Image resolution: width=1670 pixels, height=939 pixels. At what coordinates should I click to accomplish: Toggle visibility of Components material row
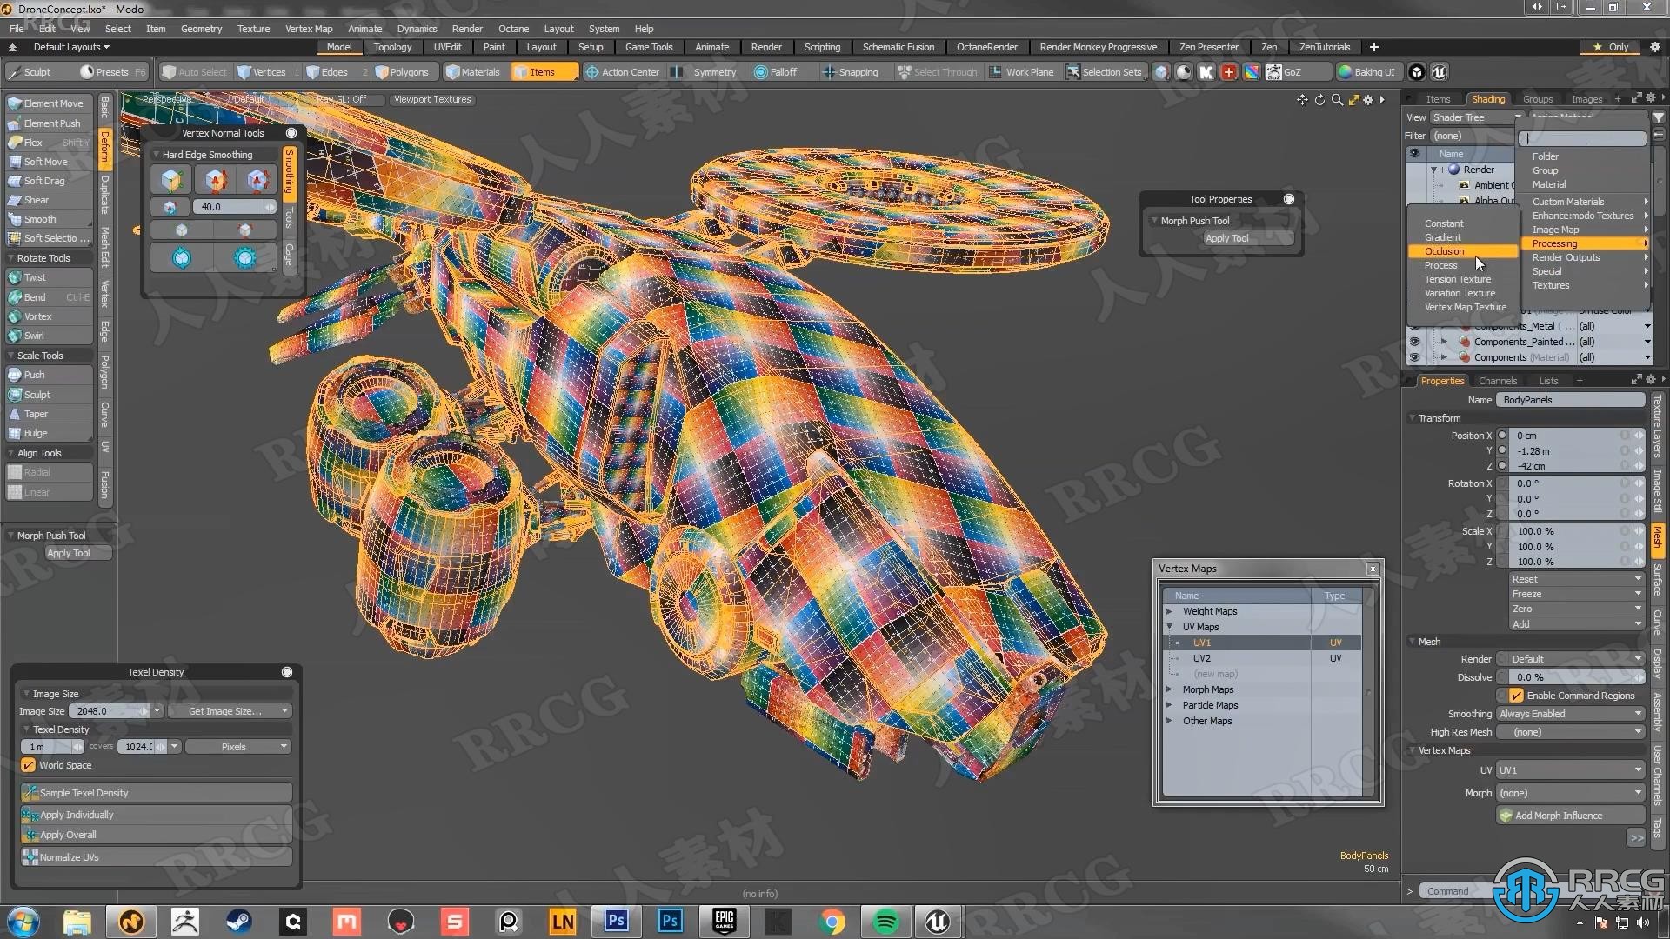click(1414, 357)
